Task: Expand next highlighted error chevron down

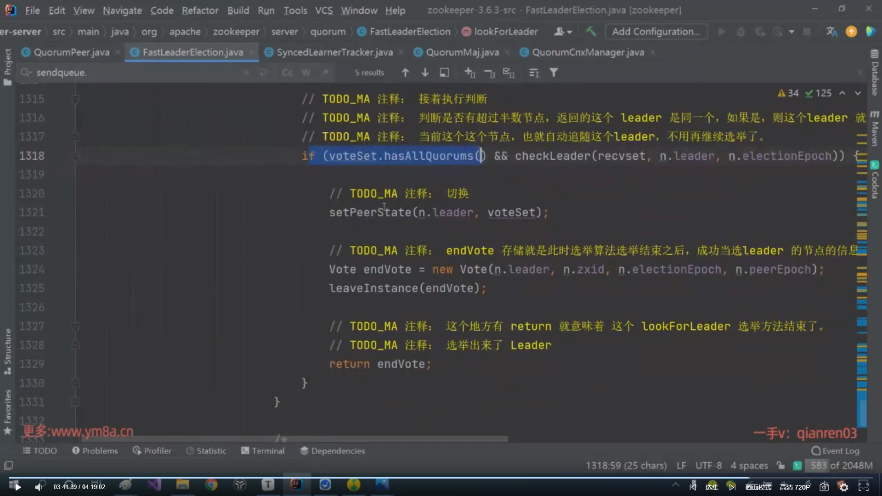Action: tap(858, 93)
